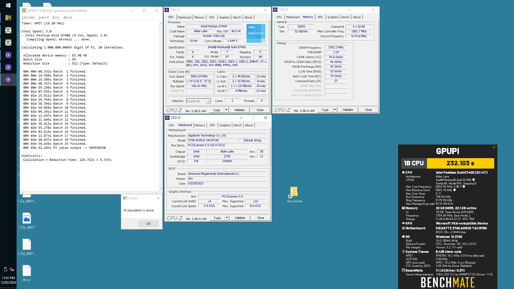
Task: Click the yellow 232.103 s score bar
Action: pyautogui.click(x=460, y=163)
